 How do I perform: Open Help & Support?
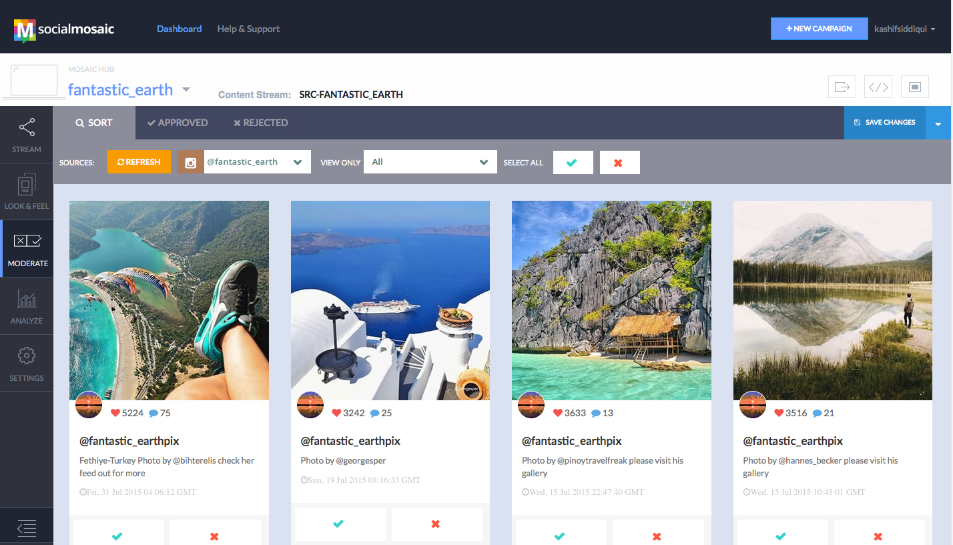coord(248,29)
